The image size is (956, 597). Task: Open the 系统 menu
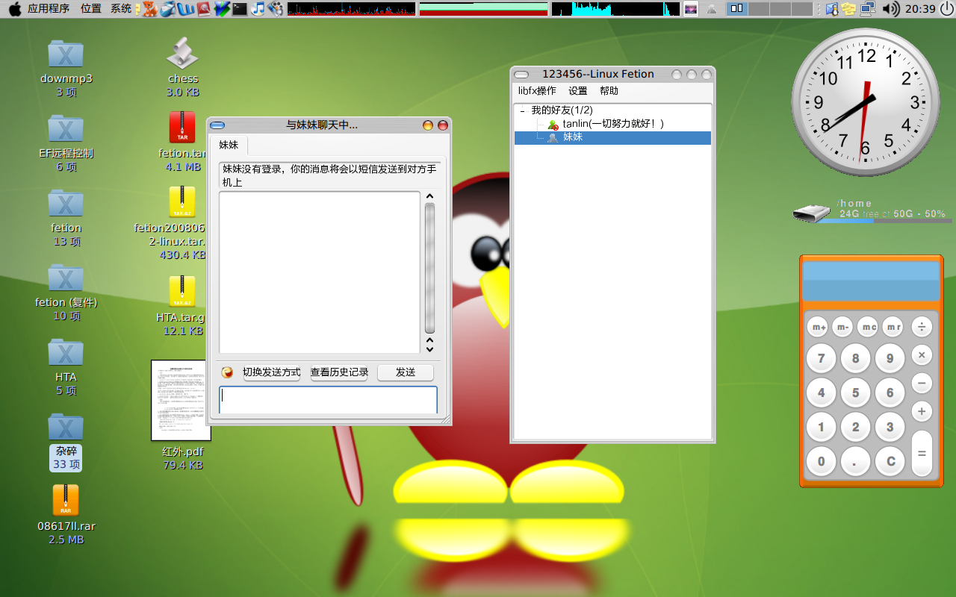click(x=121, y=9)
